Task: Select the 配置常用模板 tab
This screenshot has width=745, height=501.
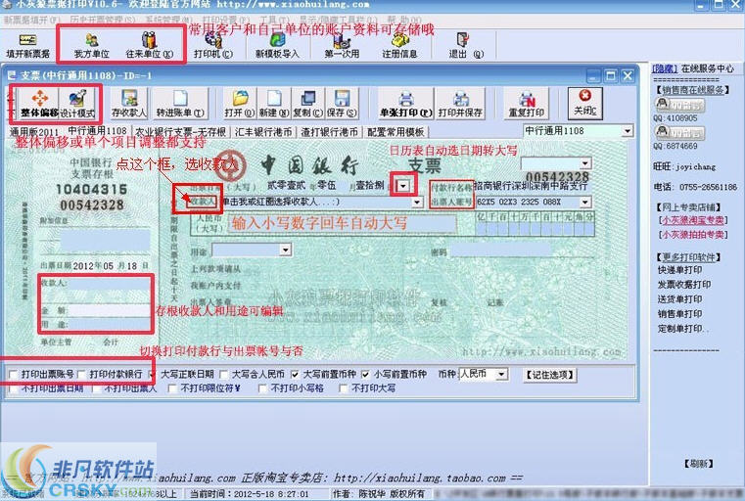Action: [396, 132]
